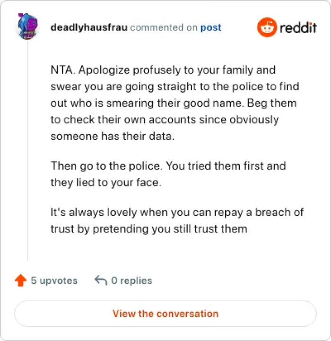Click the "0 replies" count label
This screenshot has width=331, height=341.
click(x=131, y=280)
